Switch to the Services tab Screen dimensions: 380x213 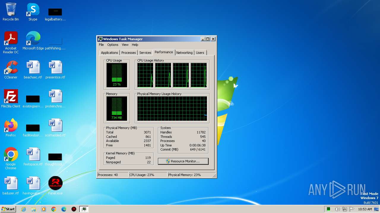point(145,53)
